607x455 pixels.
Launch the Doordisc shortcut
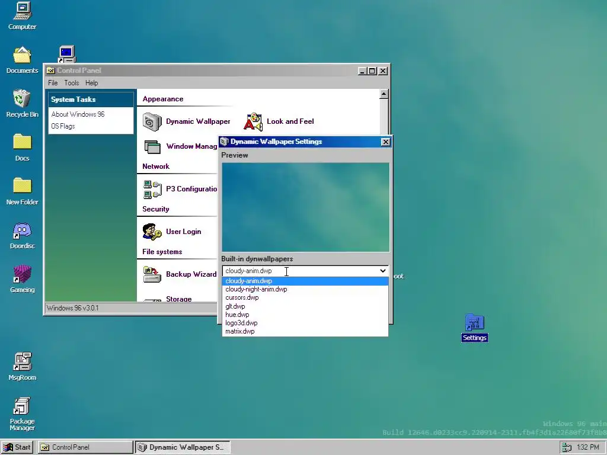(22, 235)
